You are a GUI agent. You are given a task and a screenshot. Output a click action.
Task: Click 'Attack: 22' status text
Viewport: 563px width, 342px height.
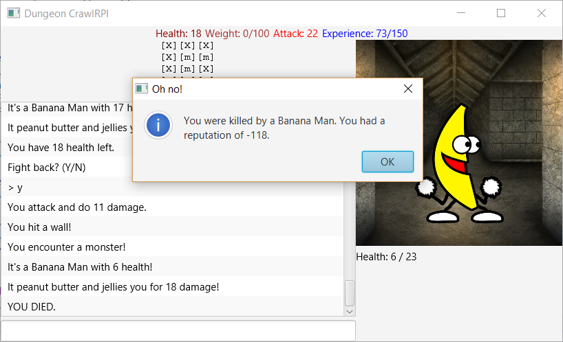(295, 34)
